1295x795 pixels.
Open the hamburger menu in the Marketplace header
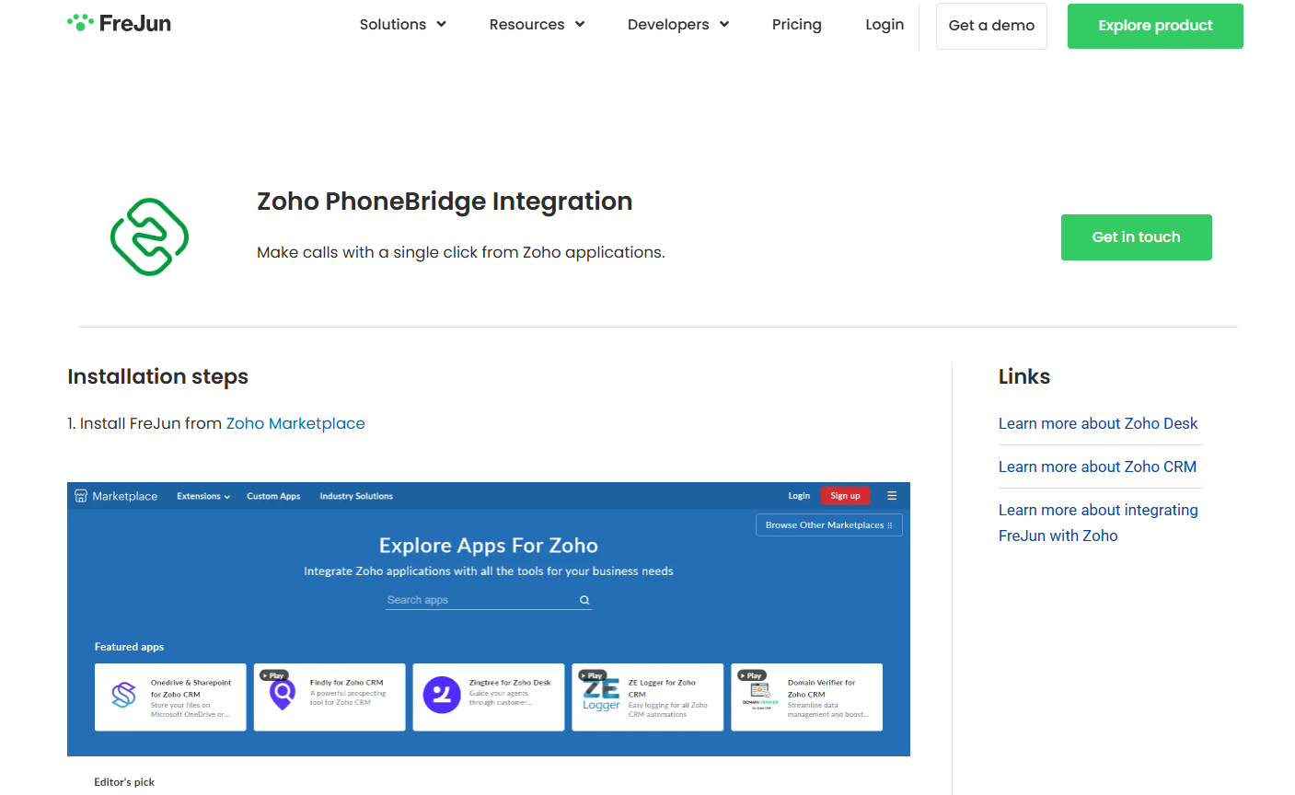tap(891, 495)
